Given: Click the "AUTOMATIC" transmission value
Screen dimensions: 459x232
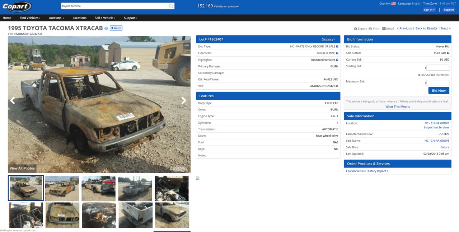Looking at the screenshot, I should (330, 129).
